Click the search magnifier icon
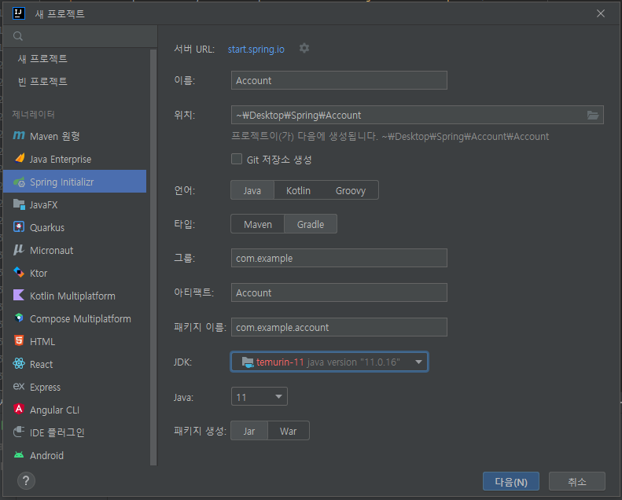 click(x=18, y=36)
